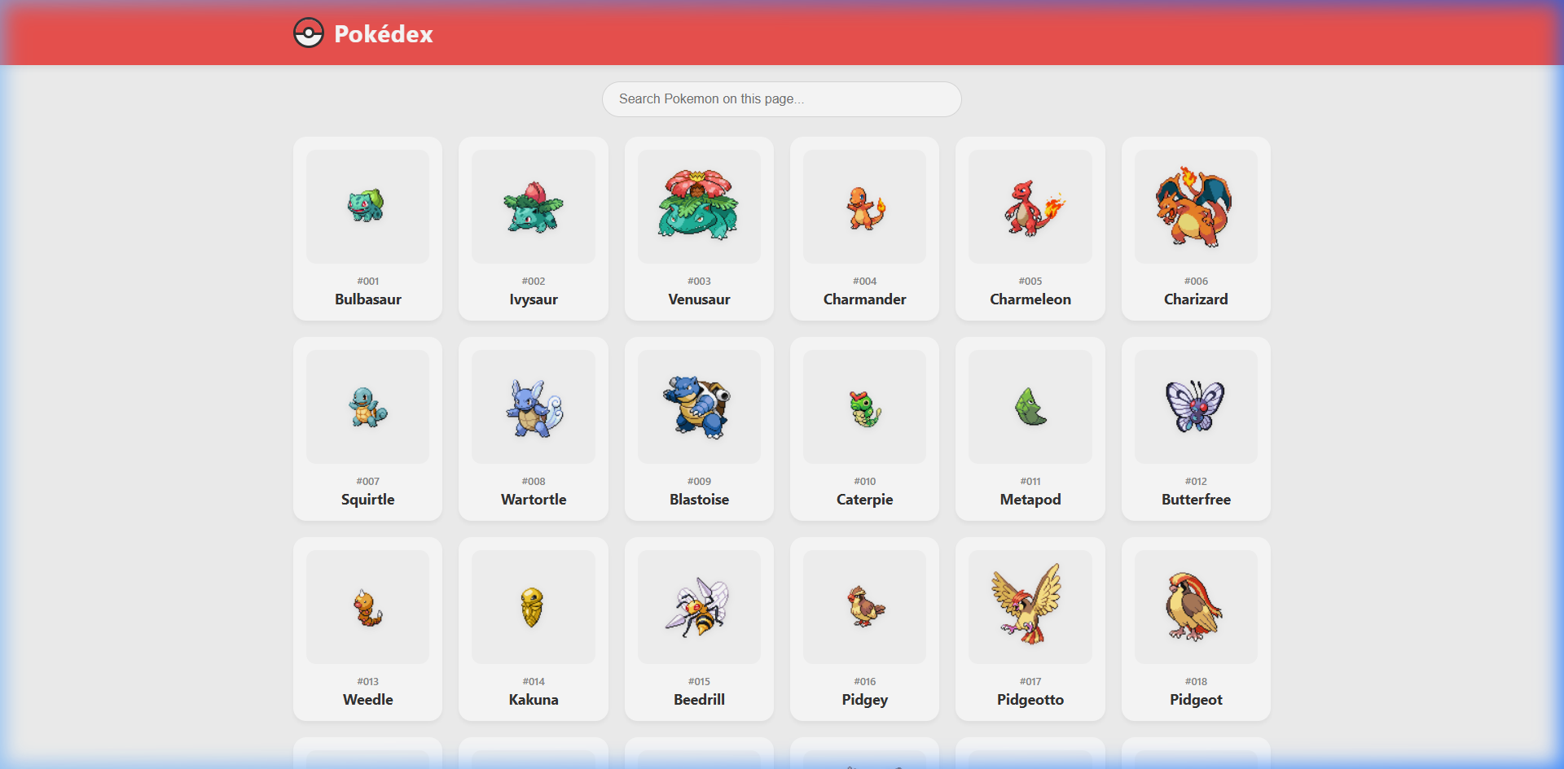Open Weedle sprite image
Screen dimensions: 1564x769
coord(367,607)
